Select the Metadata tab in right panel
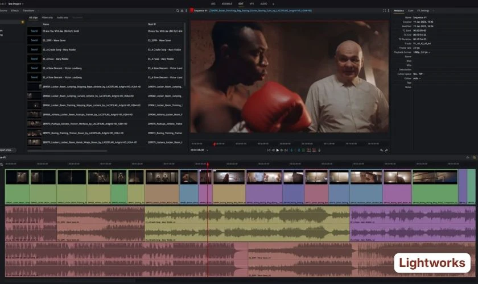Image resolution: width=478 pixels, height=284 pixels. [398, 11]
